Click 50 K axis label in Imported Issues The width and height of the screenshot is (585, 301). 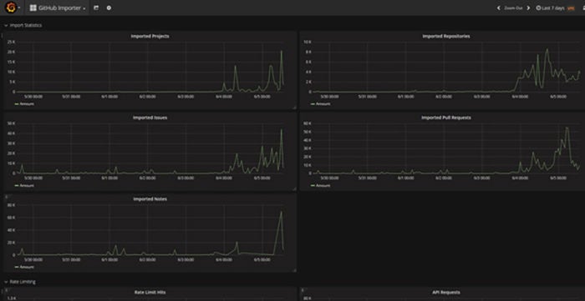11,123
